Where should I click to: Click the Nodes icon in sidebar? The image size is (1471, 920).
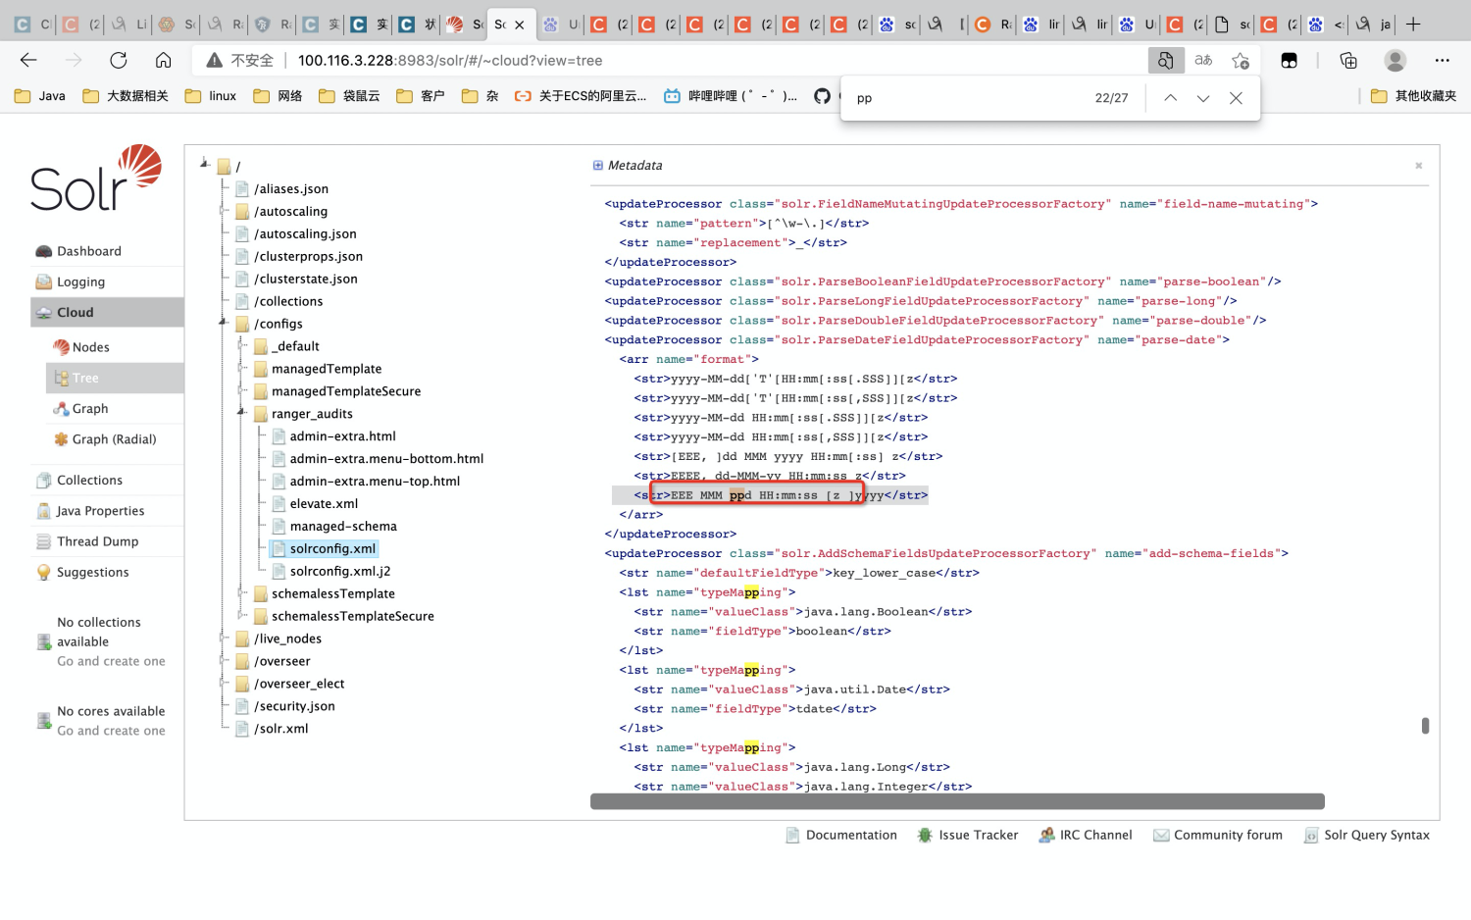[62, 347]
